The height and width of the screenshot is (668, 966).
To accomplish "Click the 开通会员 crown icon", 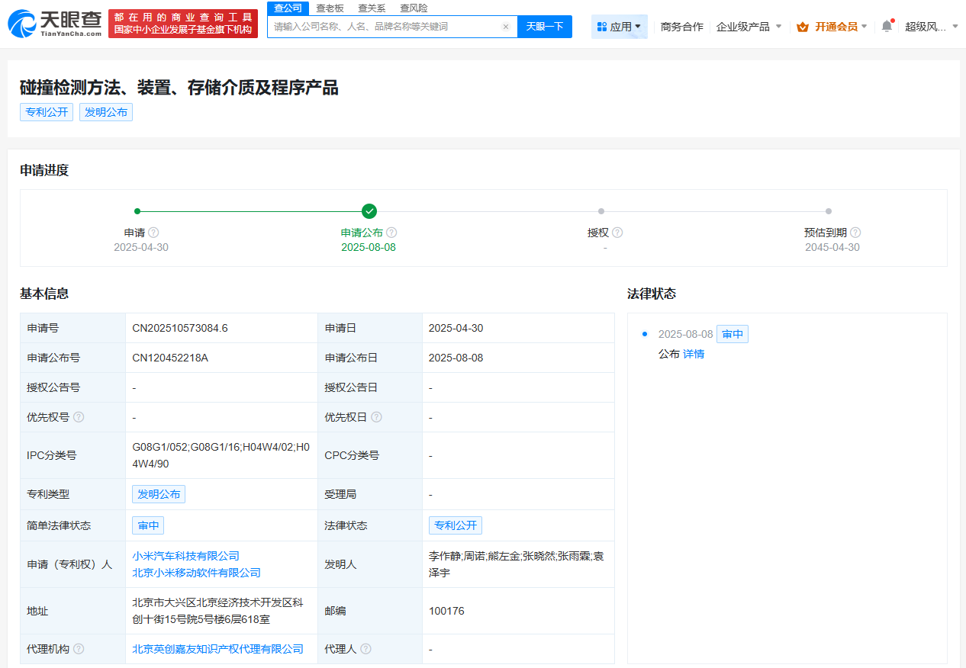I will [x=802, y=25].
